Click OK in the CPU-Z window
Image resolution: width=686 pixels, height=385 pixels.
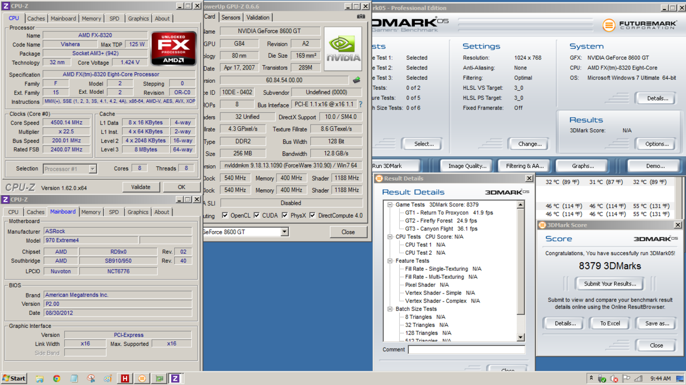point(182,187)
